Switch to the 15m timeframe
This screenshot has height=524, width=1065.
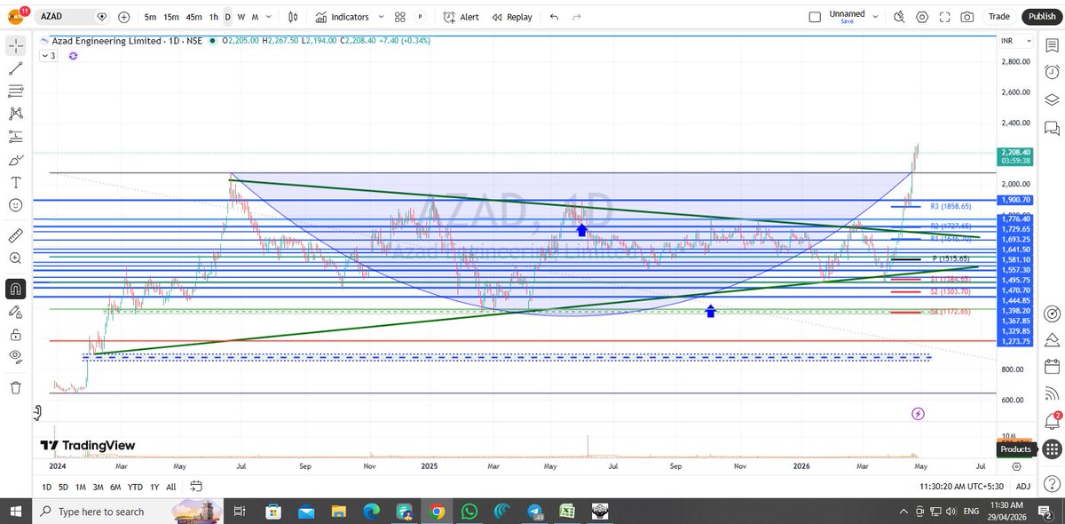coord(170,17)
